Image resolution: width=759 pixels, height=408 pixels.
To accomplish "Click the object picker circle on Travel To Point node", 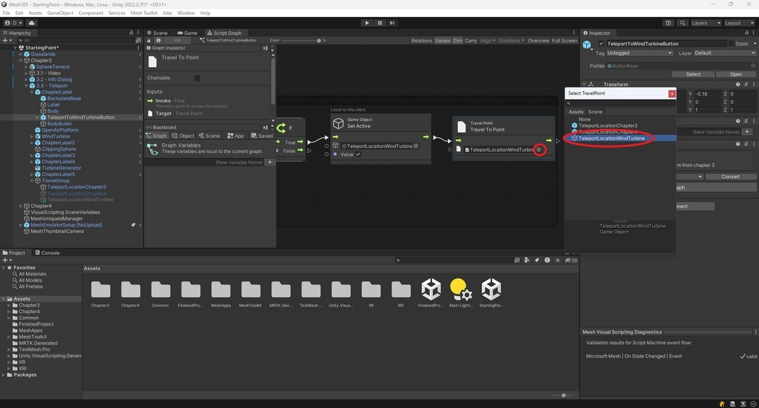I will point(539,150).
